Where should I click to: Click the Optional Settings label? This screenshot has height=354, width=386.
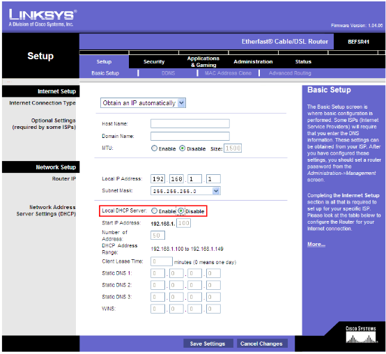[44, 124]
